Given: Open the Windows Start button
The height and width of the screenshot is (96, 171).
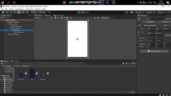Looking at the screenshot, I should coord(2,2).
